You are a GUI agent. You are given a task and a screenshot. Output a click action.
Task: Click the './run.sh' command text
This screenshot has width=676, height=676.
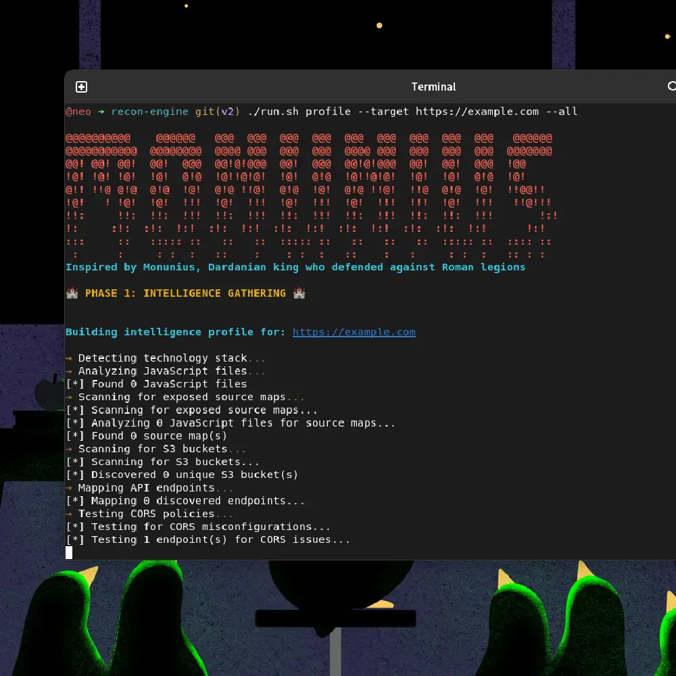point(274,112)
